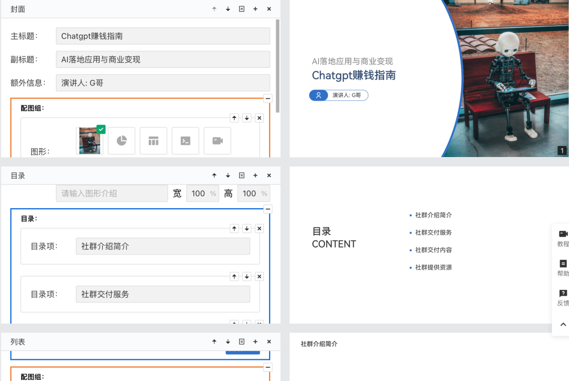Click 社群交付内容 in slide preview
Screen dimensions: 569x381
(x=433, y=250)
